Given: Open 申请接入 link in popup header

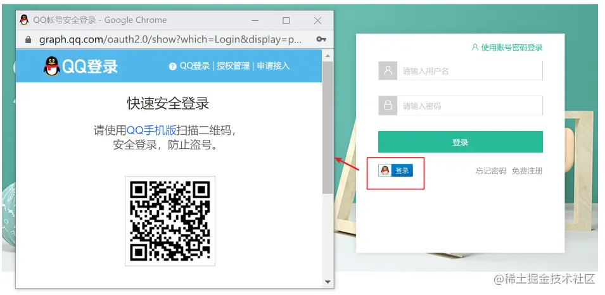Looking at the screenshot, I should point(273,66).
